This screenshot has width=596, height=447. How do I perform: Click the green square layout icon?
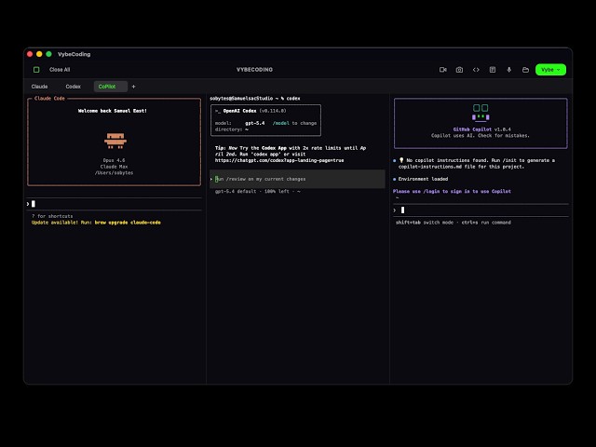[x=36, y=70]
